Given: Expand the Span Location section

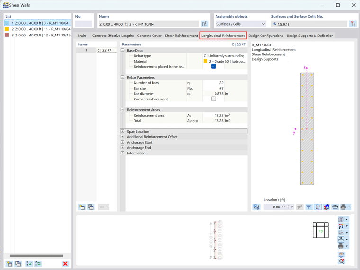Looking at the screenshot, I should 123,131.
